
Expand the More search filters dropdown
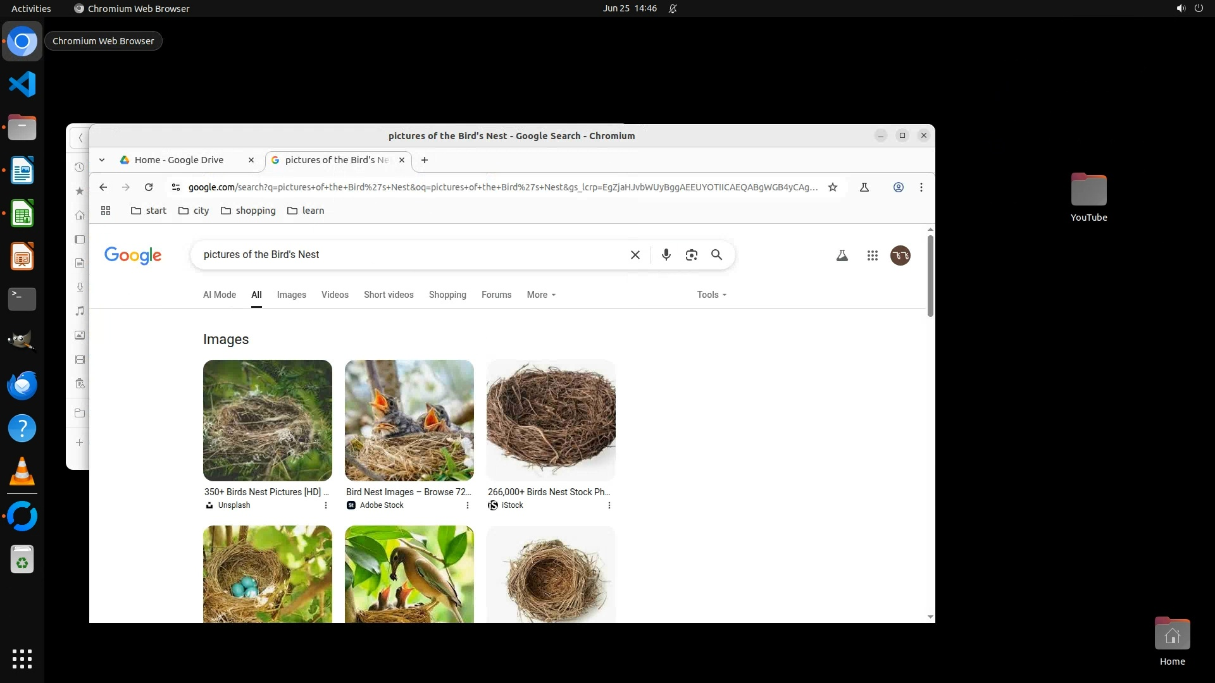tap(541, 295)
